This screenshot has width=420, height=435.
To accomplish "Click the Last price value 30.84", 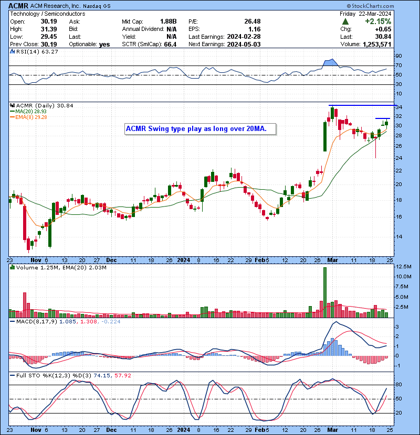I will (383, 37).
